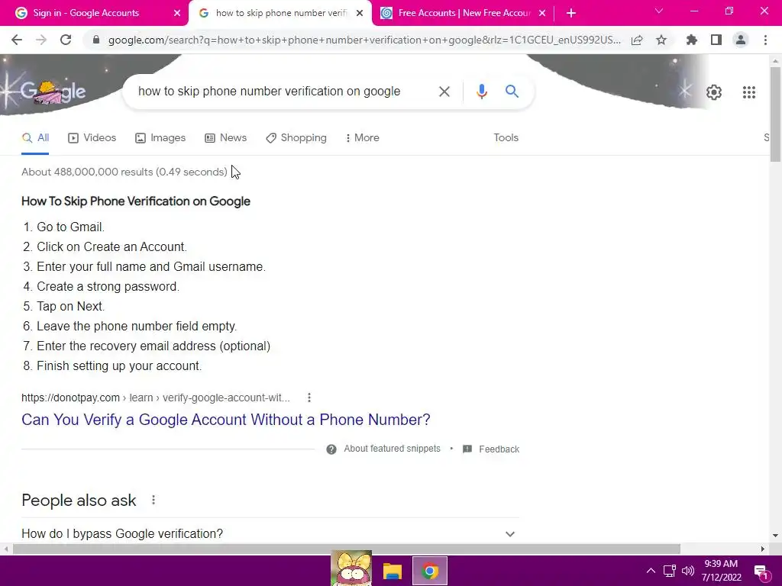This screenshot has height=586, width=782.
Task: Start voice search with the microphone
Action: 481,92
